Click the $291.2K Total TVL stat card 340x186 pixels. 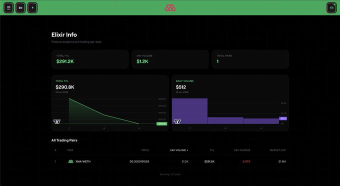90,59
